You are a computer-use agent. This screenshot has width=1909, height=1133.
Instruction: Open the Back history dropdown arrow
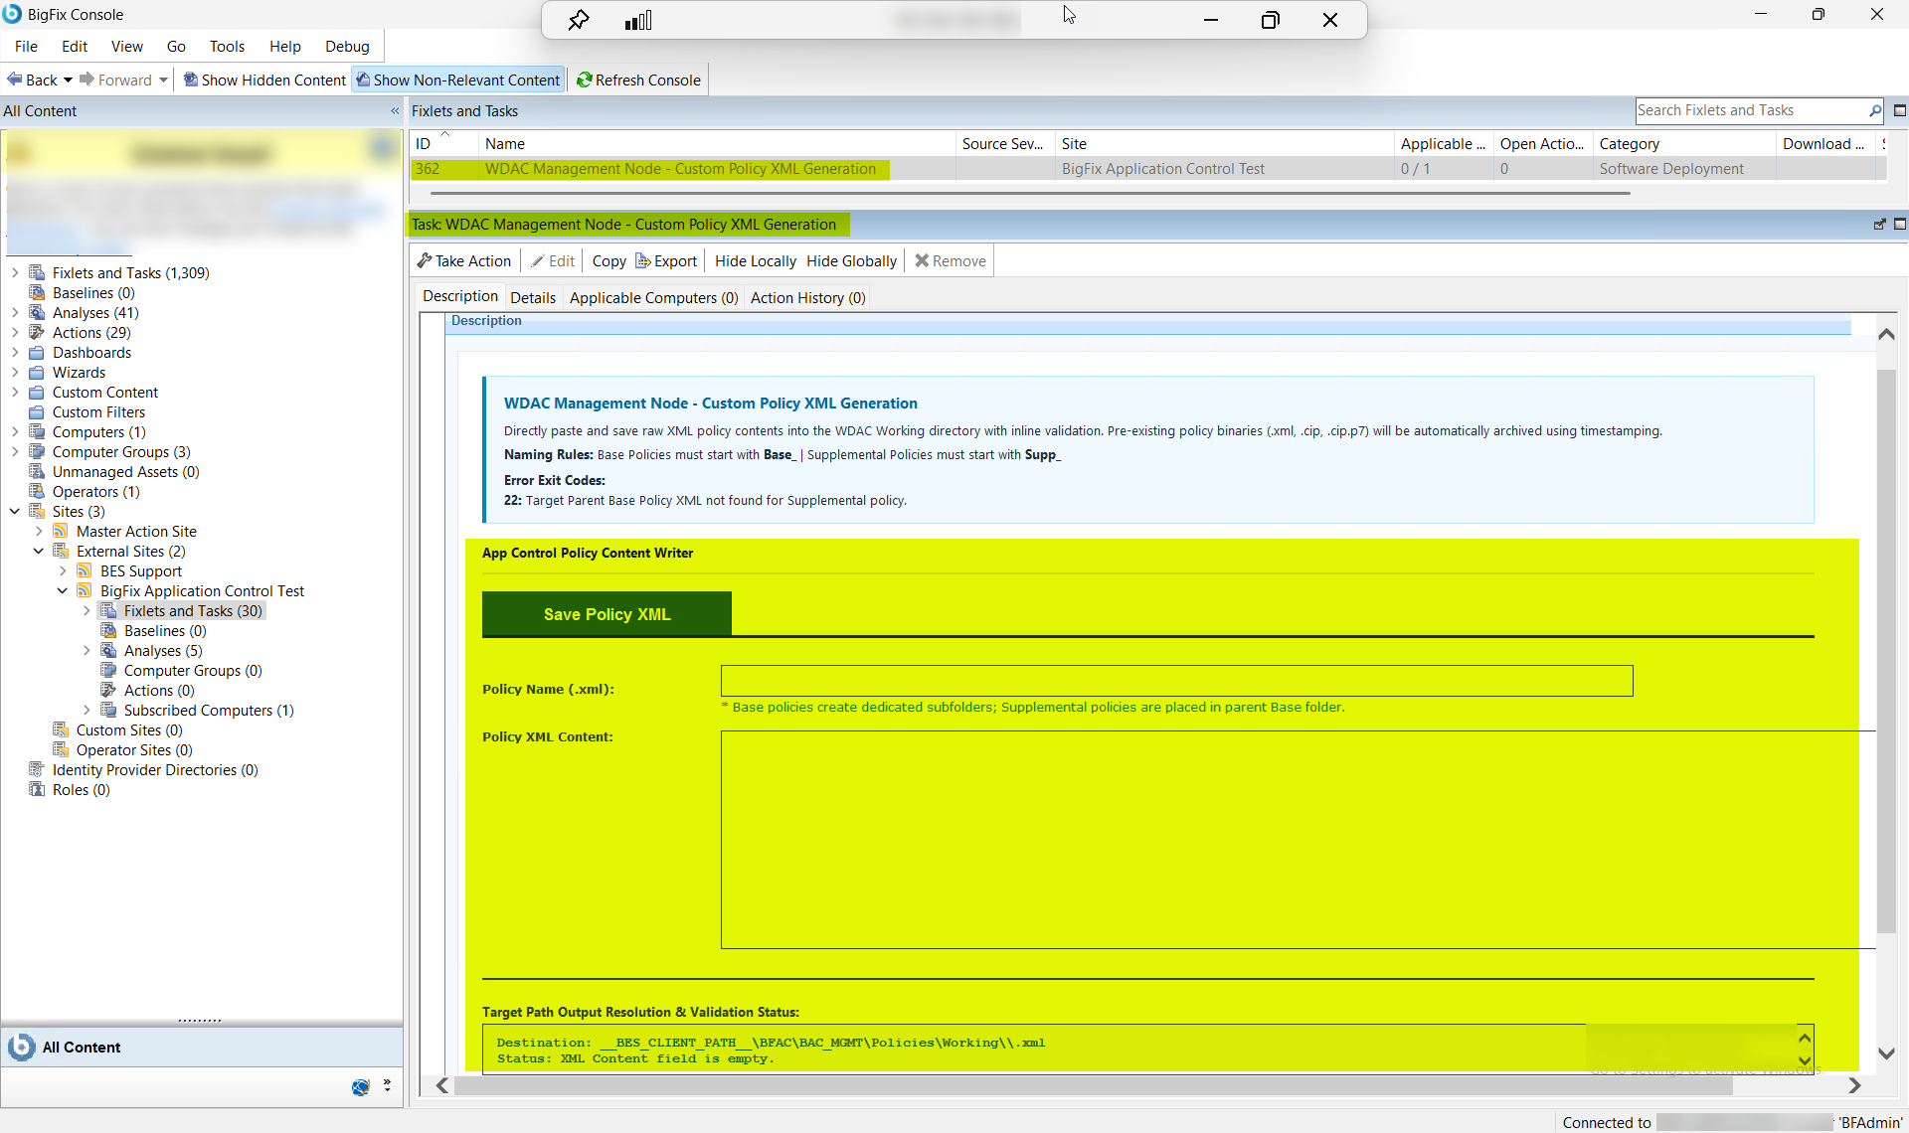click(x=68, y=80)
